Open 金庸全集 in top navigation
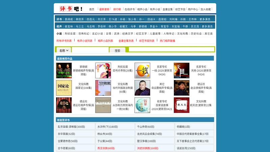 click(167, 9)
